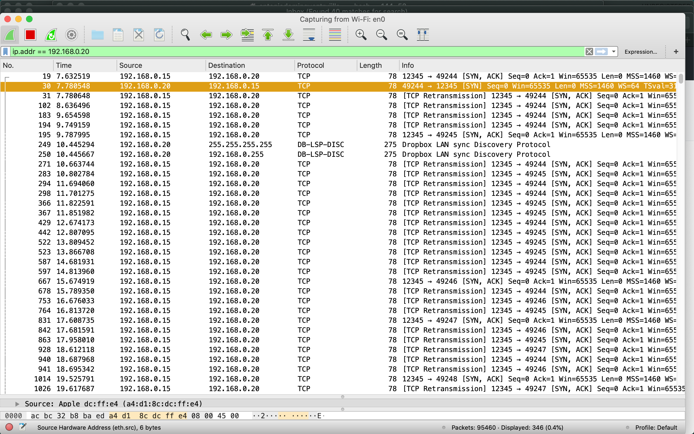Image resolution: width=694 pixels, height=434 pixels.
Task: Enable the green navigate-back arrow
Action: 206,34
